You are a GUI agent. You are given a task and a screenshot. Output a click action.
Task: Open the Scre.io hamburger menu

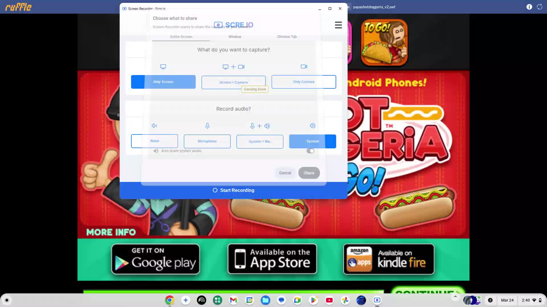[338, 25]
